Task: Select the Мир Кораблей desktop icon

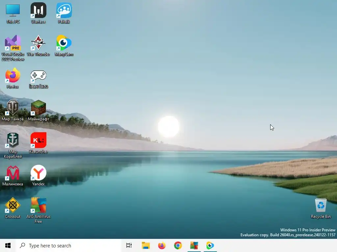Action: coord(13,146)
